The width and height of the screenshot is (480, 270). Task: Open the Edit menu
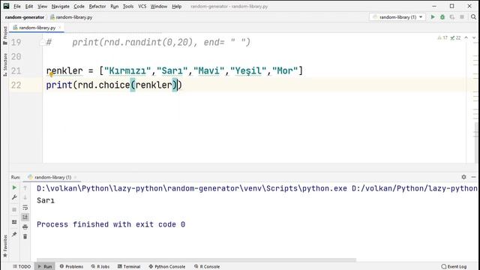click(29, 6)
